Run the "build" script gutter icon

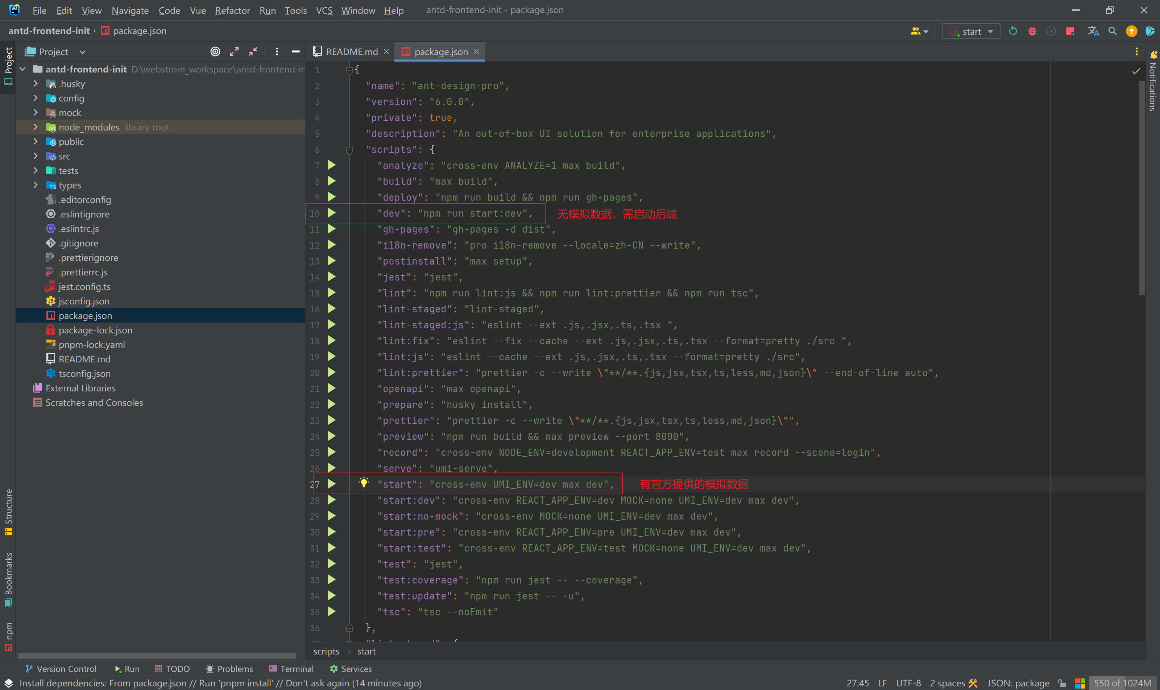coord(331,181)
